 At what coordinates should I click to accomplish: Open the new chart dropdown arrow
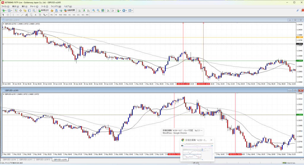(6, 10)
